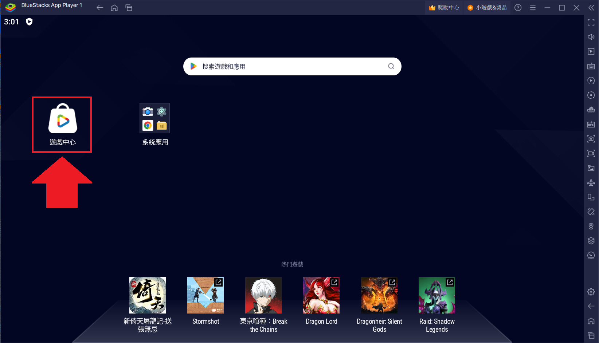This screenshot has width=599, height=343.
Task: Open 小遊戲&獎品 button
Action: coord(487,8)
